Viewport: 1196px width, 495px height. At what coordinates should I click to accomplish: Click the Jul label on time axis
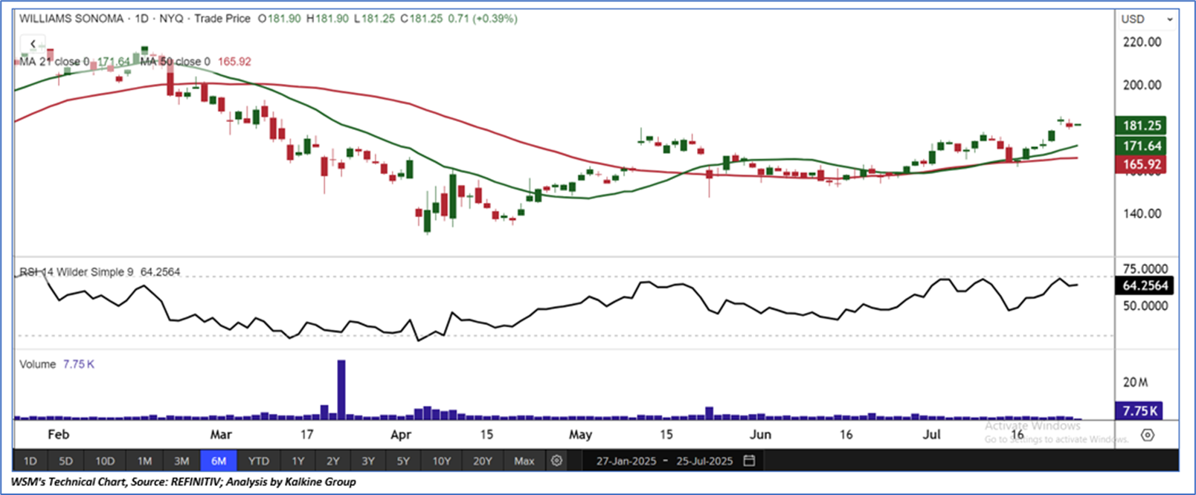pos(932,435)
